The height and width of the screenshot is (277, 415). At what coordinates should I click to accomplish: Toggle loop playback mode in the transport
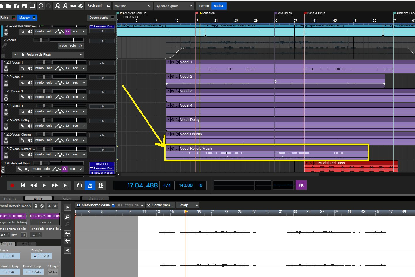[79, 185]
